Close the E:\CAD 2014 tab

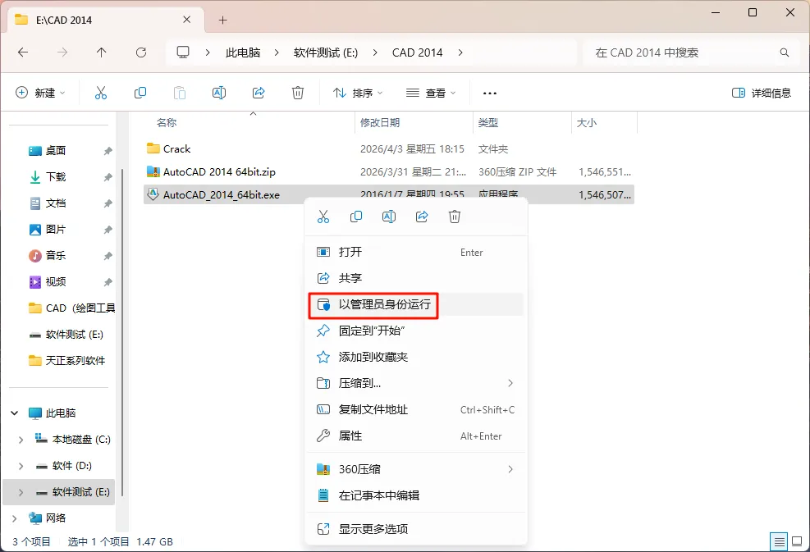(187, 20)
